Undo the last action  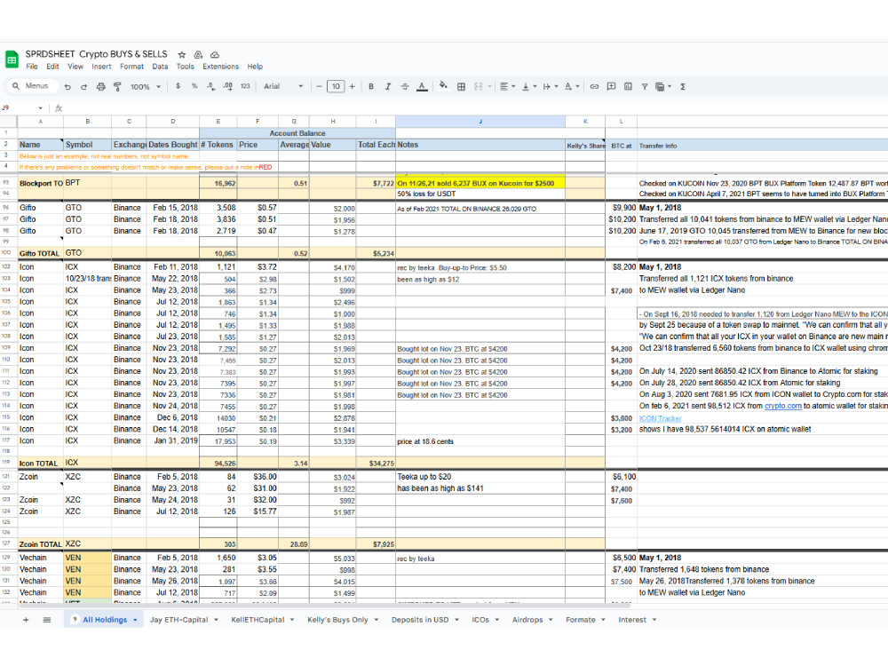pos(68,87)
